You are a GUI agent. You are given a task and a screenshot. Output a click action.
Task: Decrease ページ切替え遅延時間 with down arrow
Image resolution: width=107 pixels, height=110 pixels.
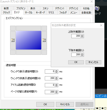[x=56, y=93]
